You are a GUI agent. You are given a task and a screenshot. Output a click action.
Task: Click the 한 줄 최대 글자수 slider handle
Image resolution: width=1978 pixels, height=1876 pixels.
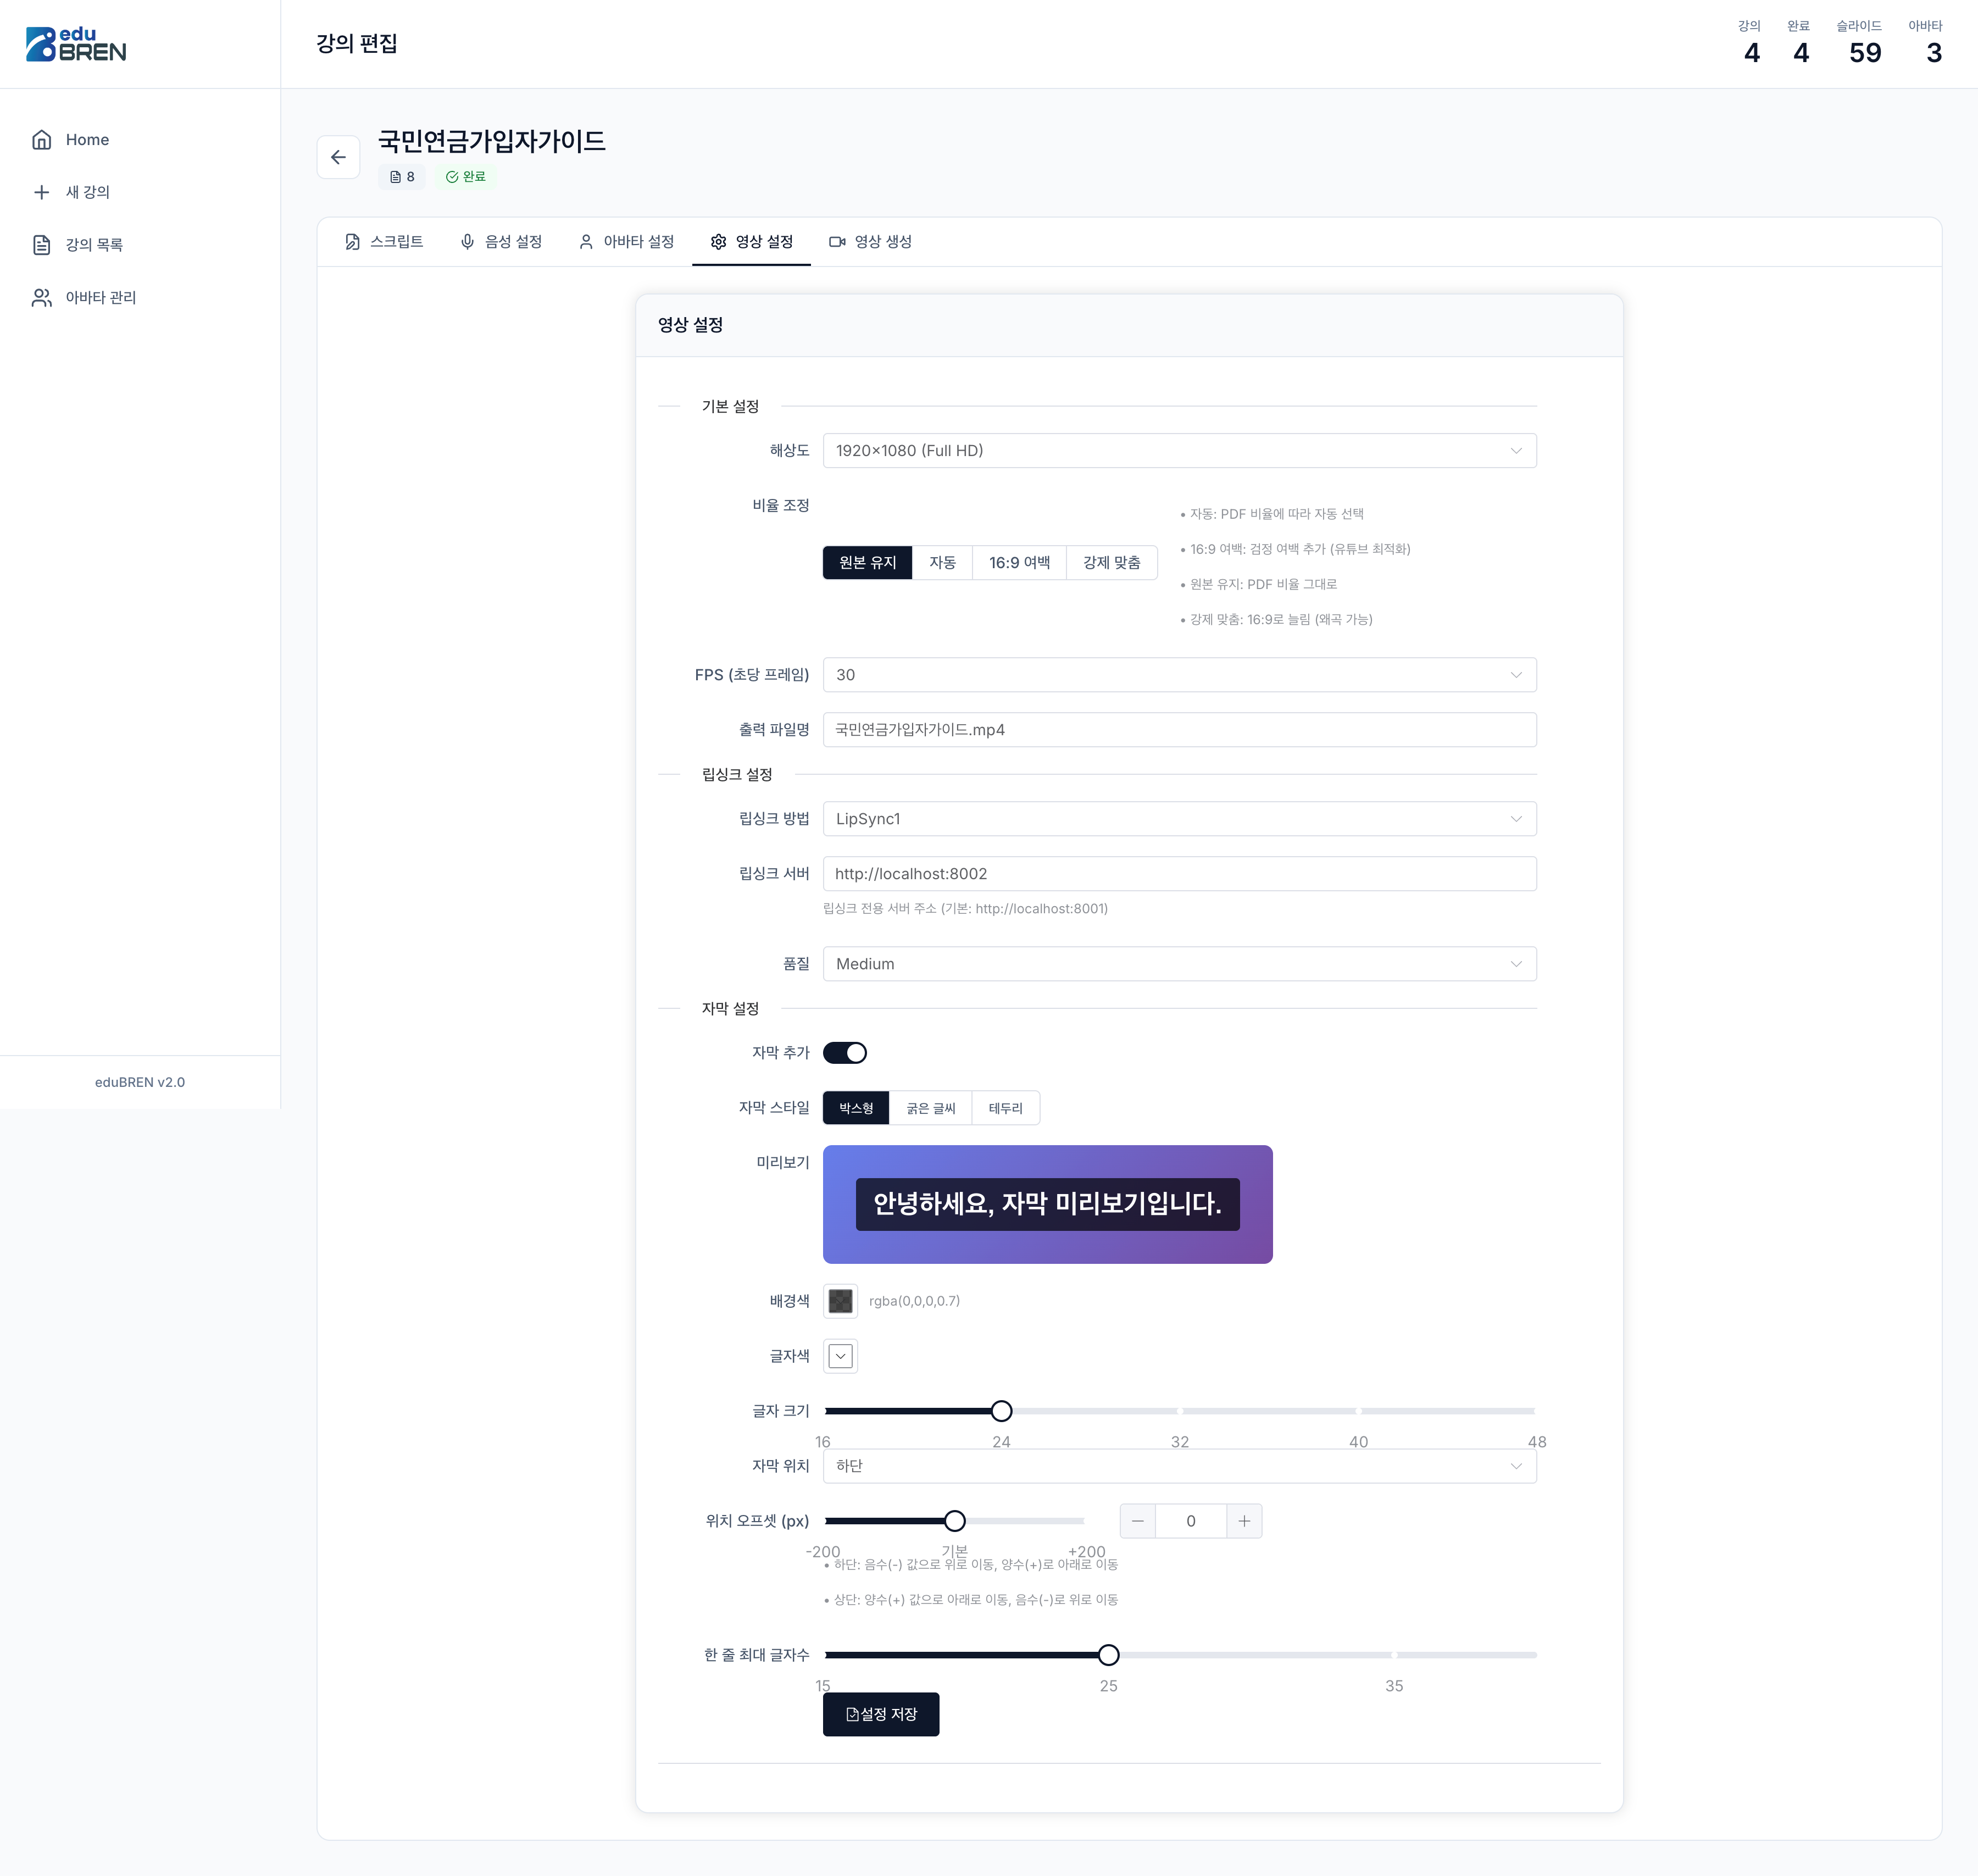(x=1109, y=1655)
